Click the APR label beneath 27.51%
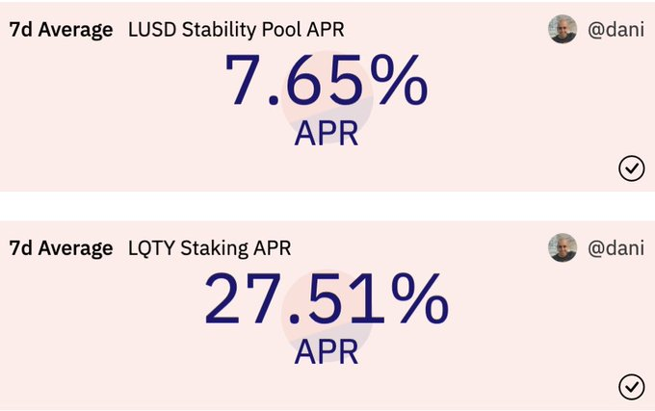 pyautogui.click(x=327, y=350)
